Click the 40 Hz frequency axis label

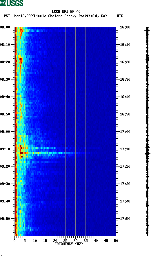point(96,241)
